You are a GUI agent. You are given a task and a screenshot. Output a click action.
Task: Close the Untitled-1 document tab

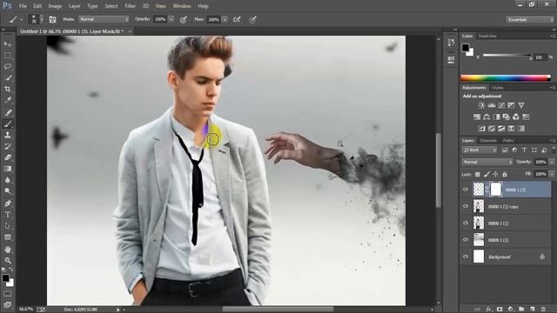click(x=130, y=31)
